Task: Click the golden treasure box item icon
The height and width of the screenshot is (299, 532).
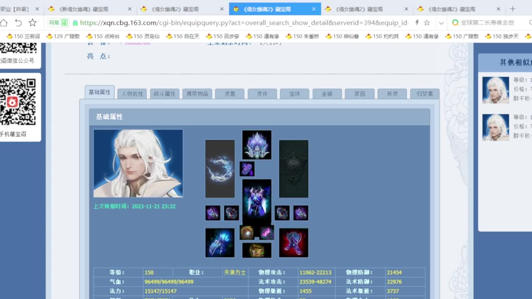Action: pyautogui.click(x=256, y=251)
